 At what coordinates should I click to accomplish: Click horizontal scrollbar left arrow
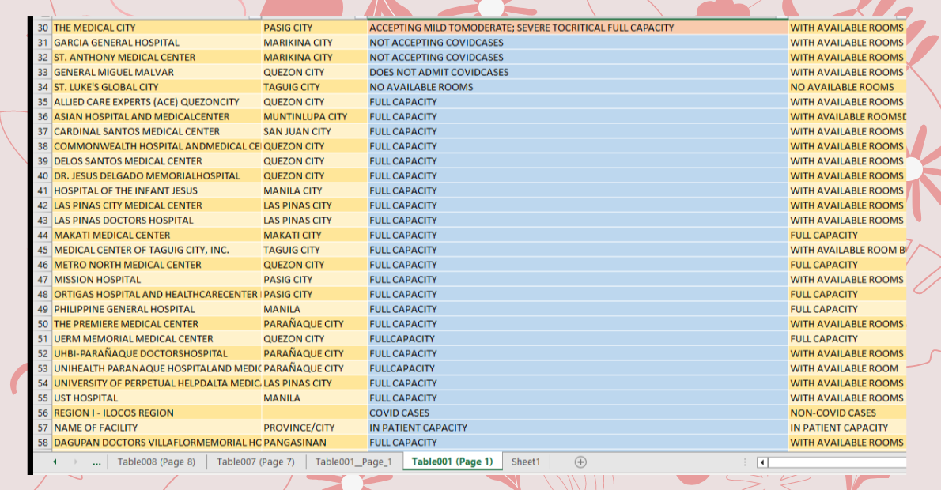click(x=762, y=462)
